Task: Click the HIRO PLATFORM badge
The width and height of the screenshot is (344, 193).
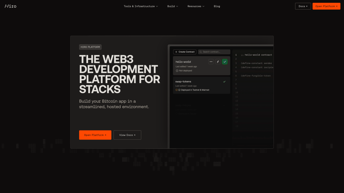Action: click(90, 47)
